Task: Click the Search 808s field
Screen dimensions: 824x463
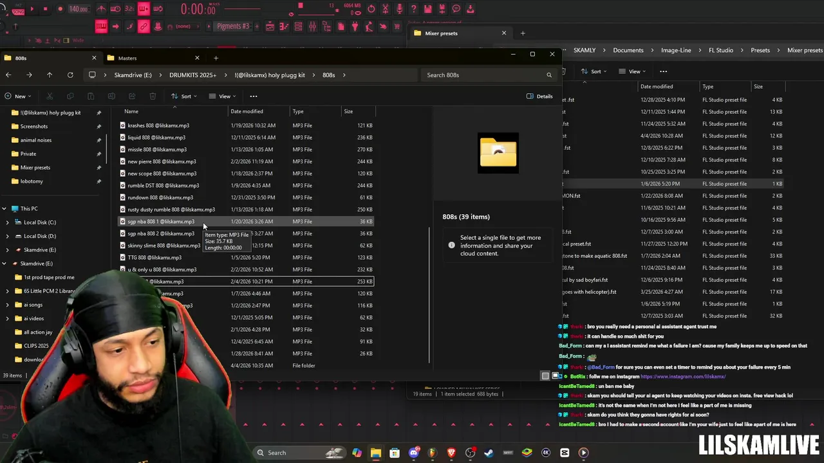Action: 489,75
